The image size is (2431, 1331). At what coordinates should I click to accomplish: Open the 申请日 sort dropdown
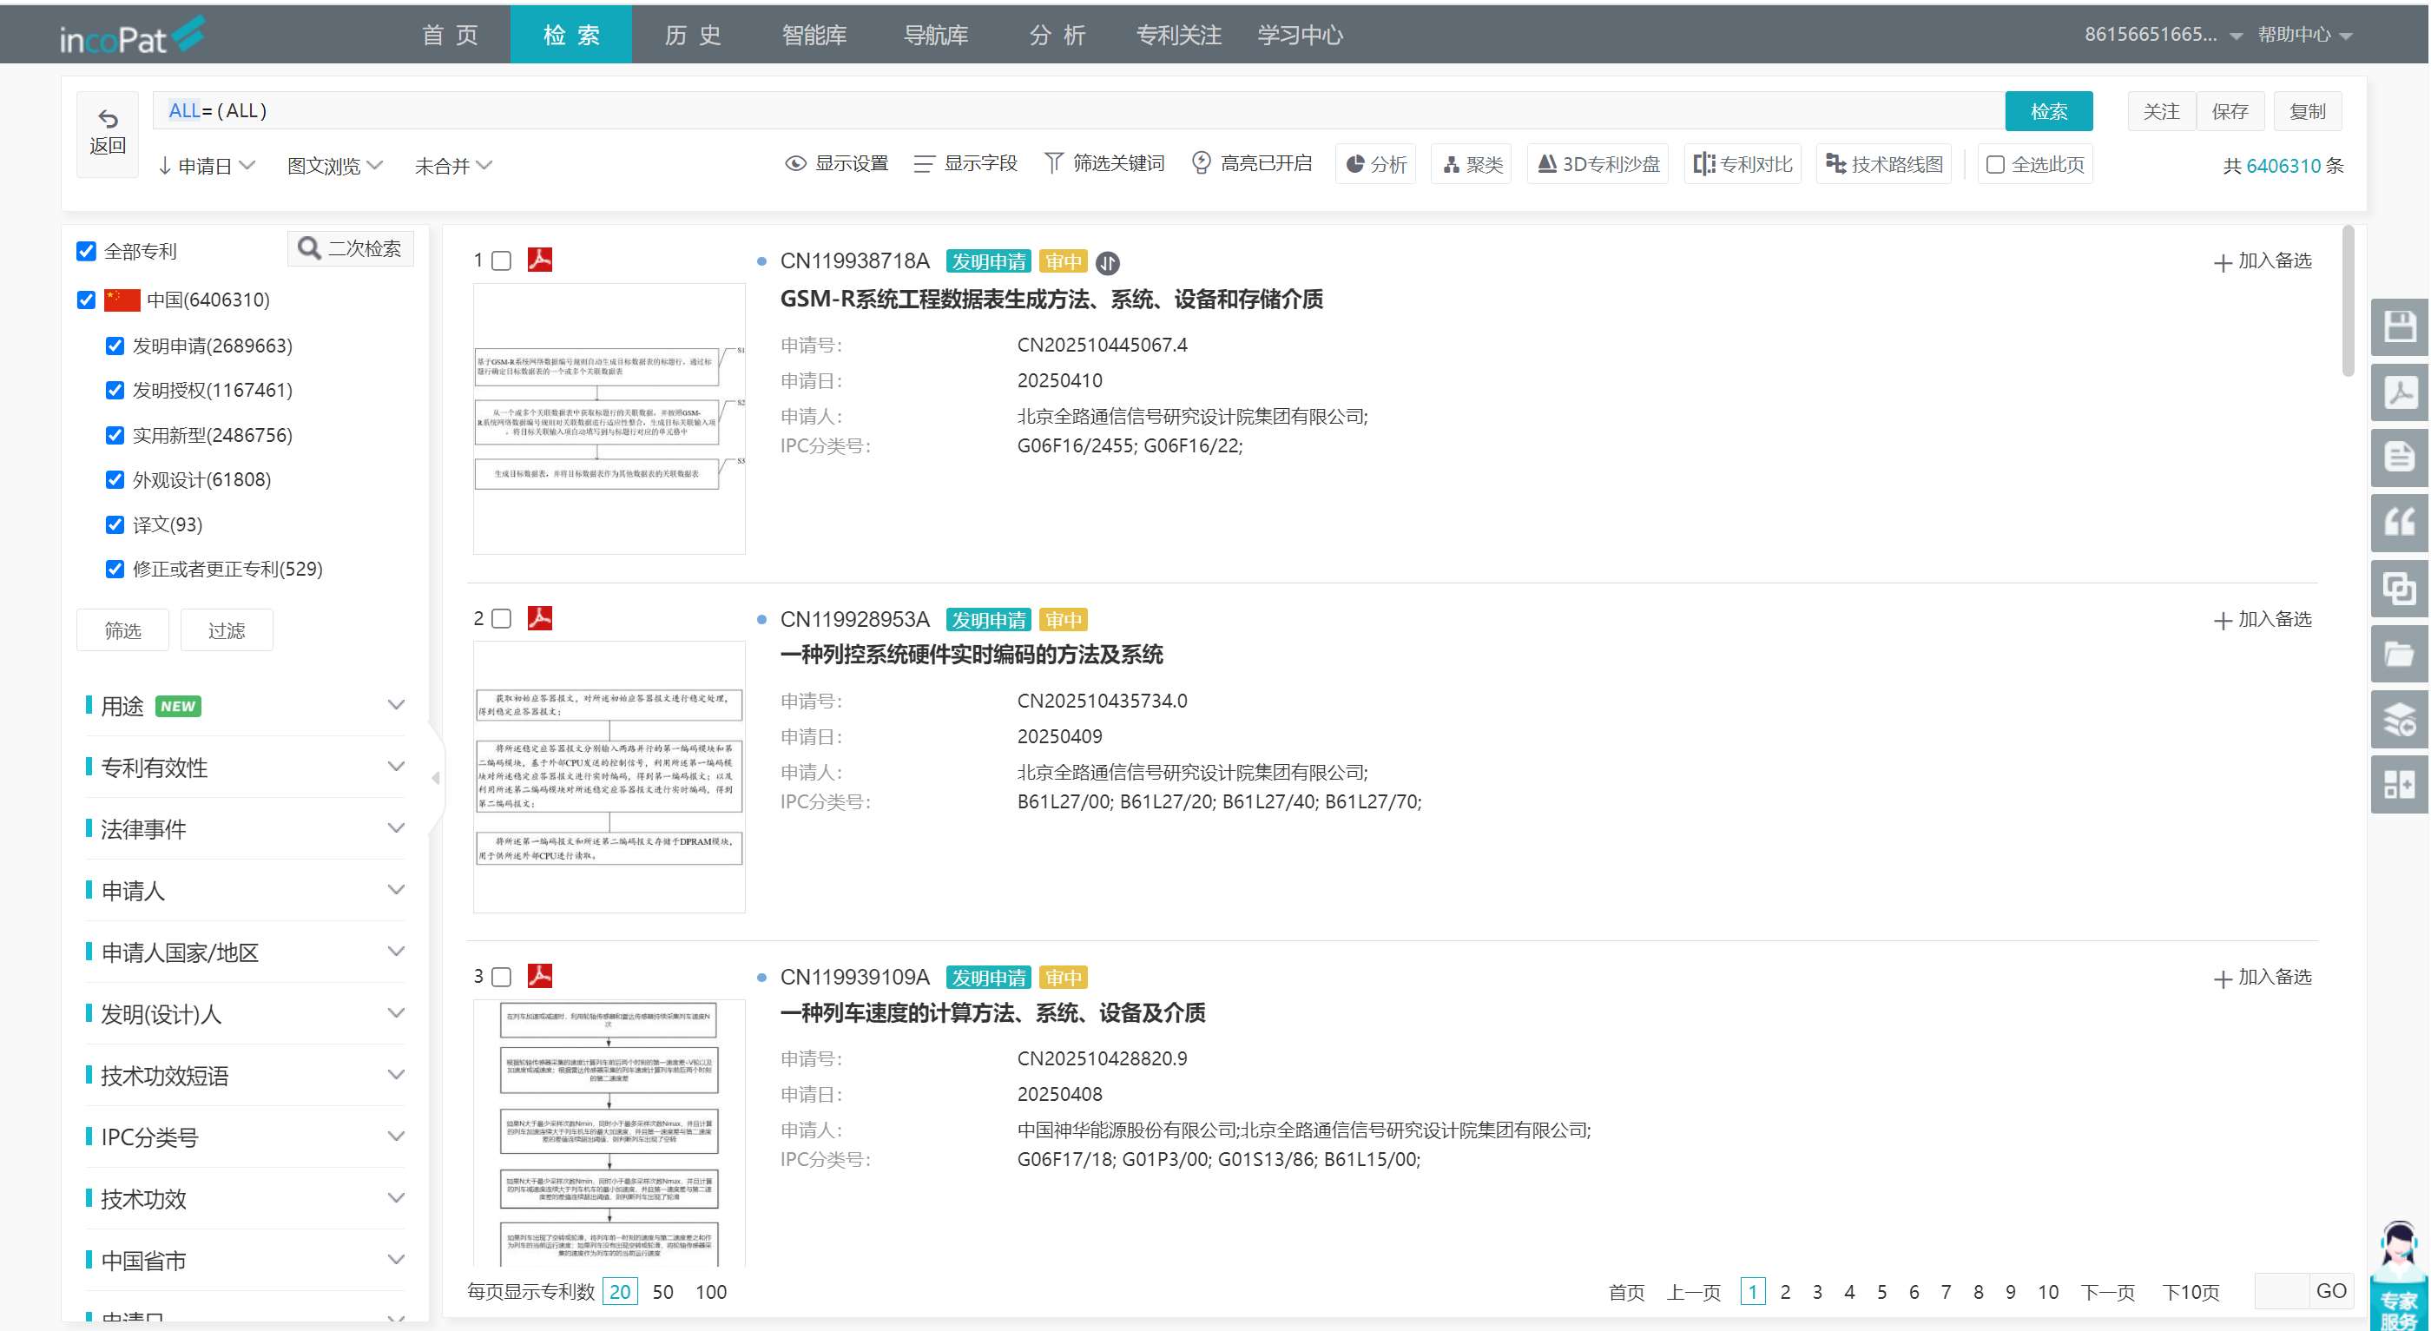click(x=207, y=166)
